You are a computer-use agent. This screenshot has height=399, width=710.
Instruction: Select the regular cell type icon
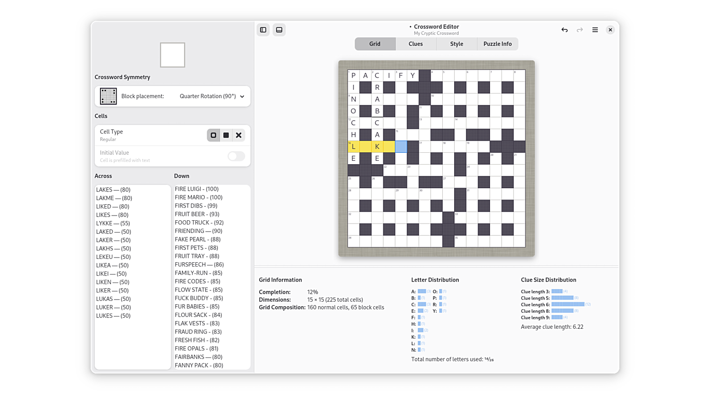click(213, 135)
